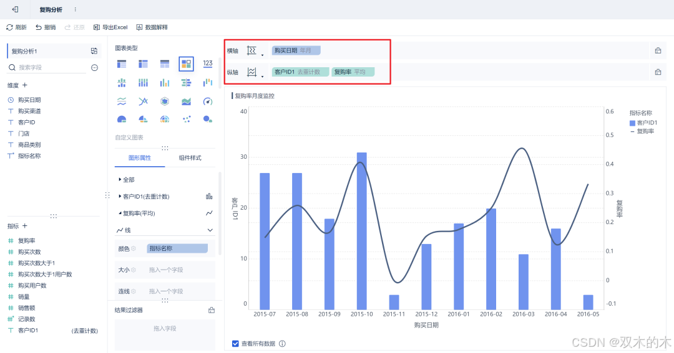Toggle the lock icon beside 结果过滤器
674x353 pixels.
point(211,310)
